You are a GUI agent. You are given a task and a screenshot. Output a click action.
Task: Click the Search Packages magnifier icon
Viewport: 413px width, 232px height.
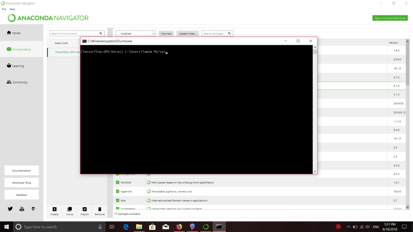tap(229, 34)
